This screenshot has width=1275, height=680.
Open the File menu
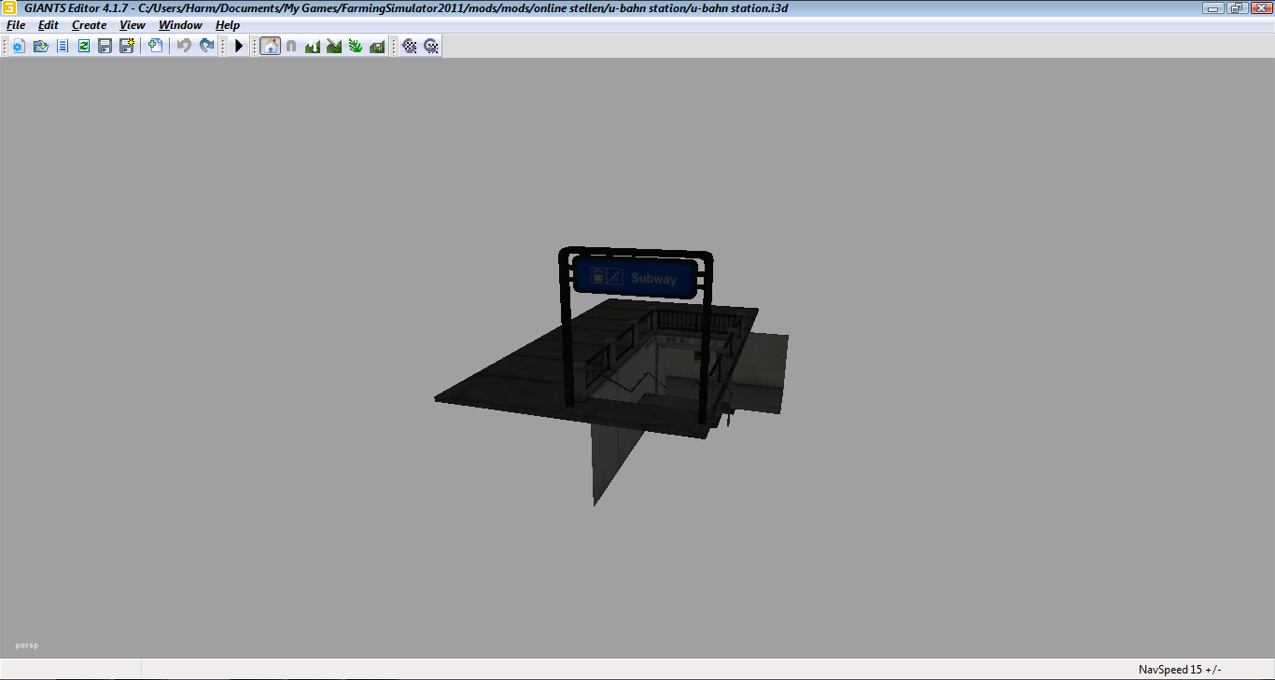(16, 25)
